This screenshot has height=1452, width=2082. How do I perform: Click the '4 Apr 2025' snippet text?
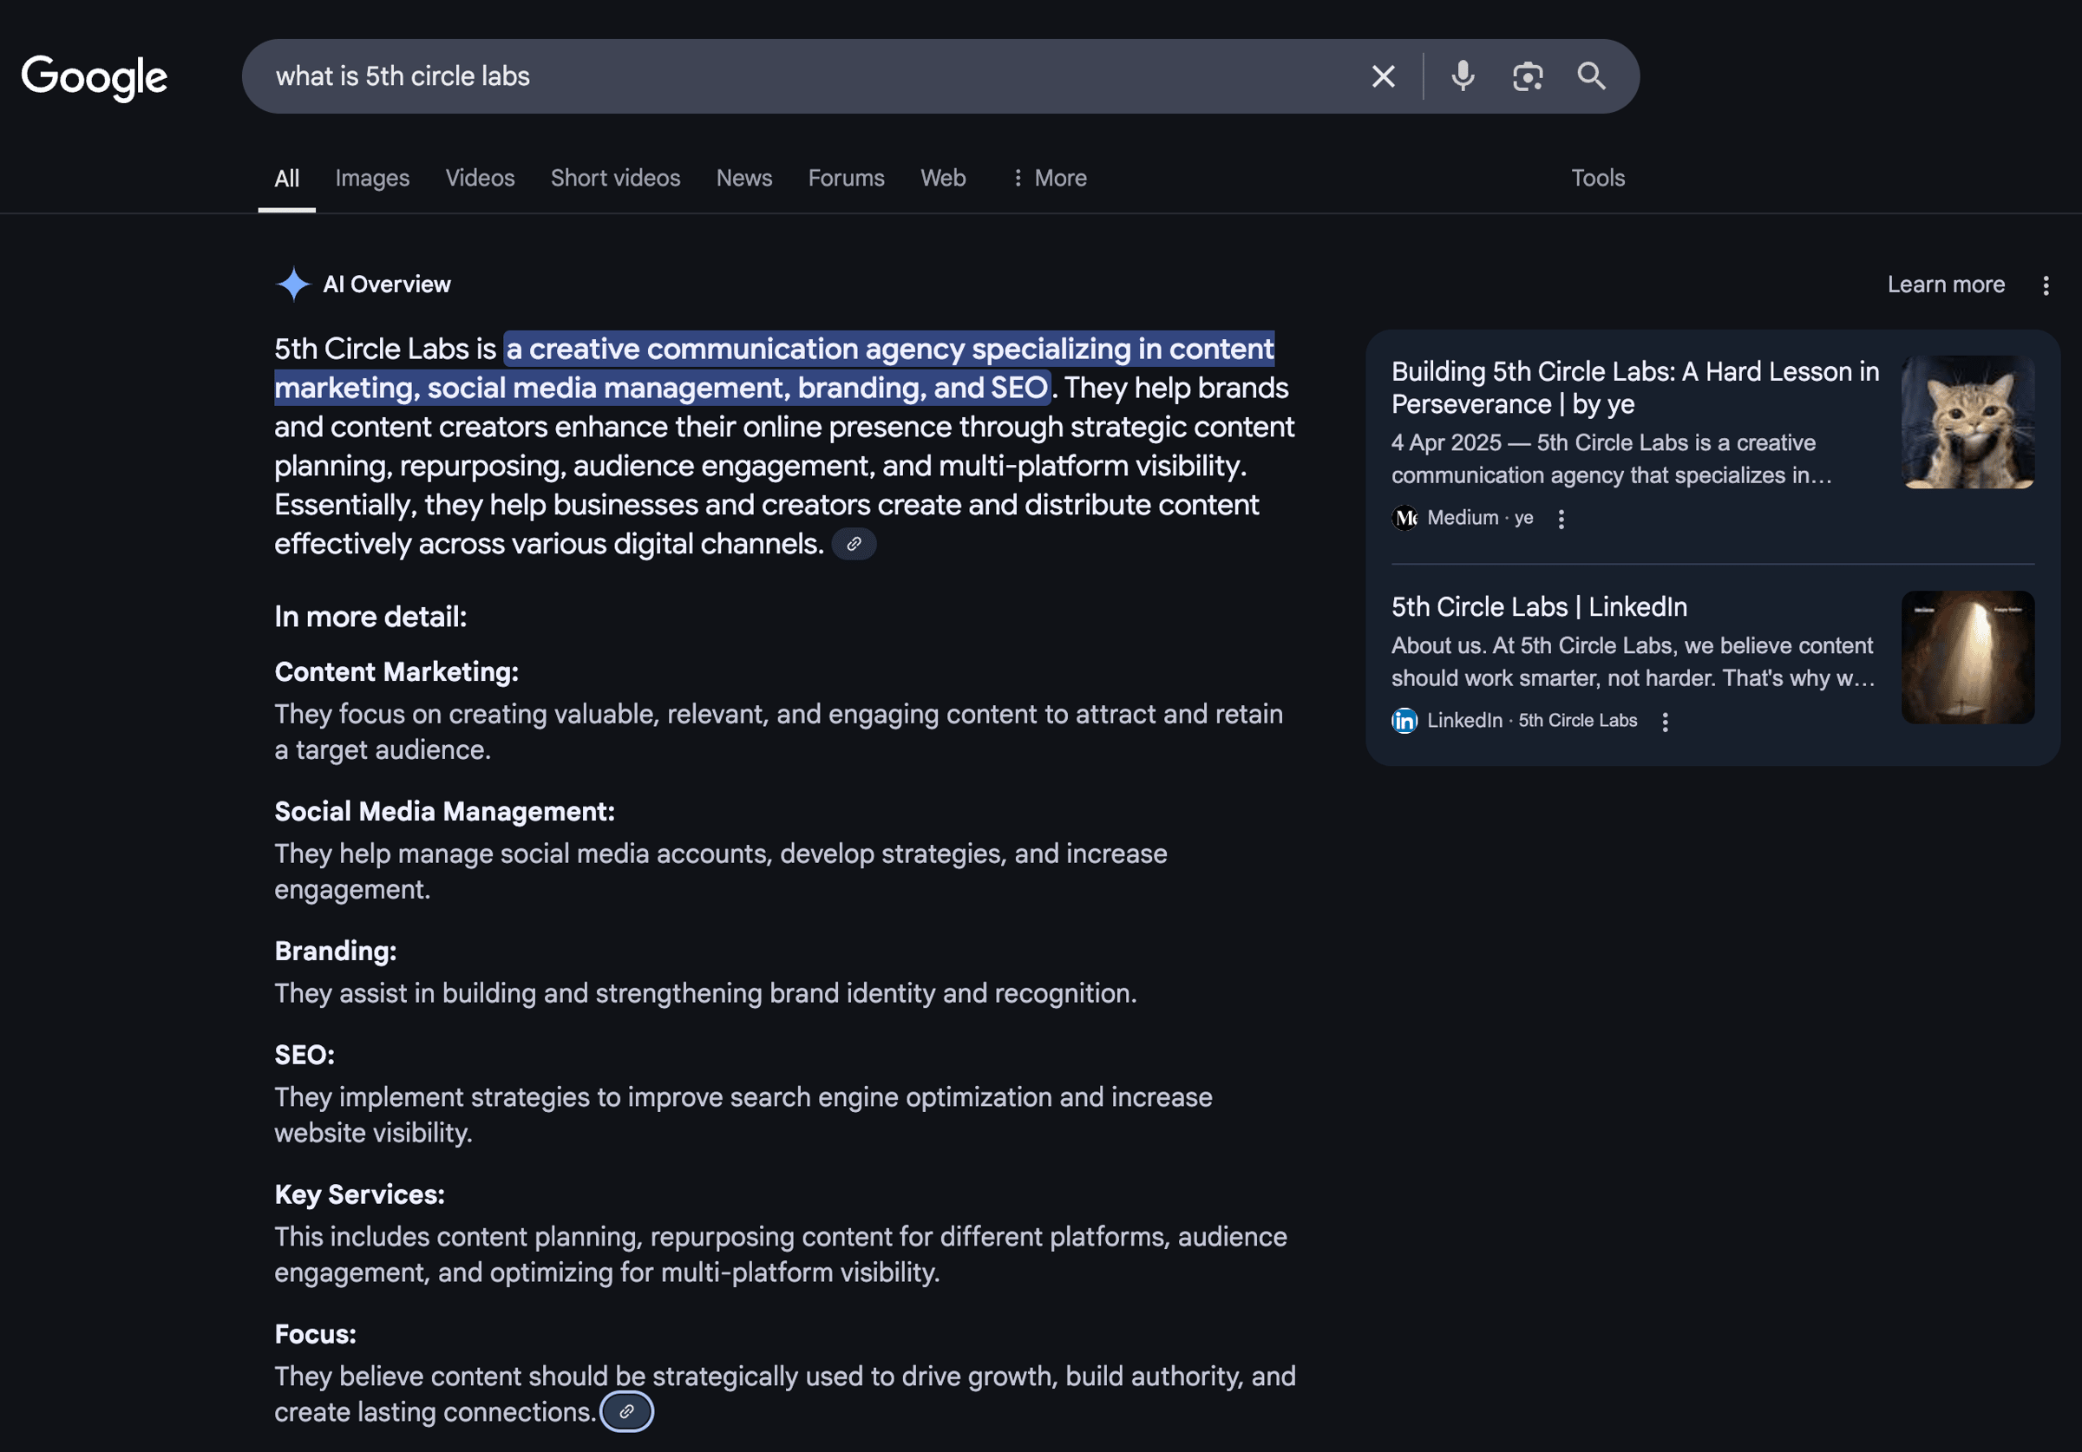pyautogui.click(x=1446, y=442)
